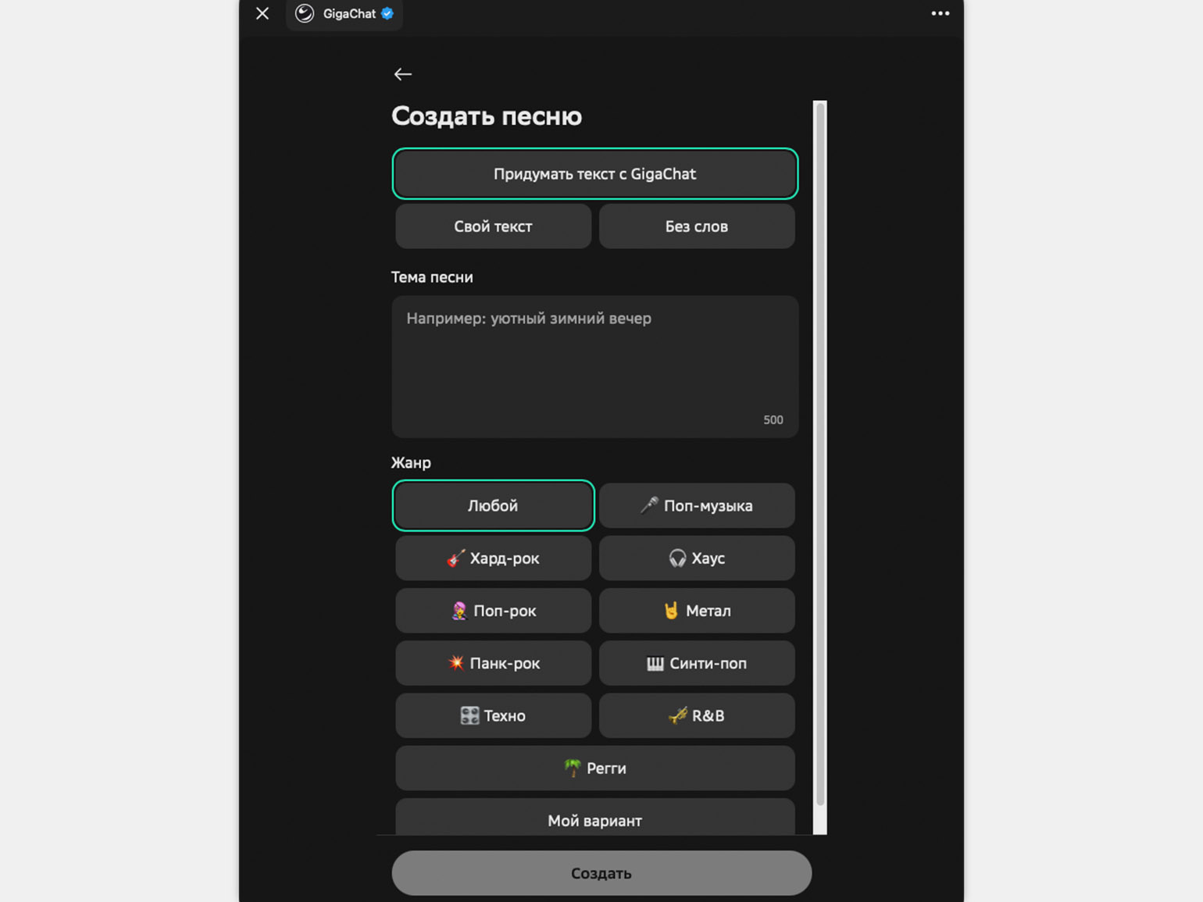
Task: Select Хаус genre with headphones icon
Action: tap(696, 558)
